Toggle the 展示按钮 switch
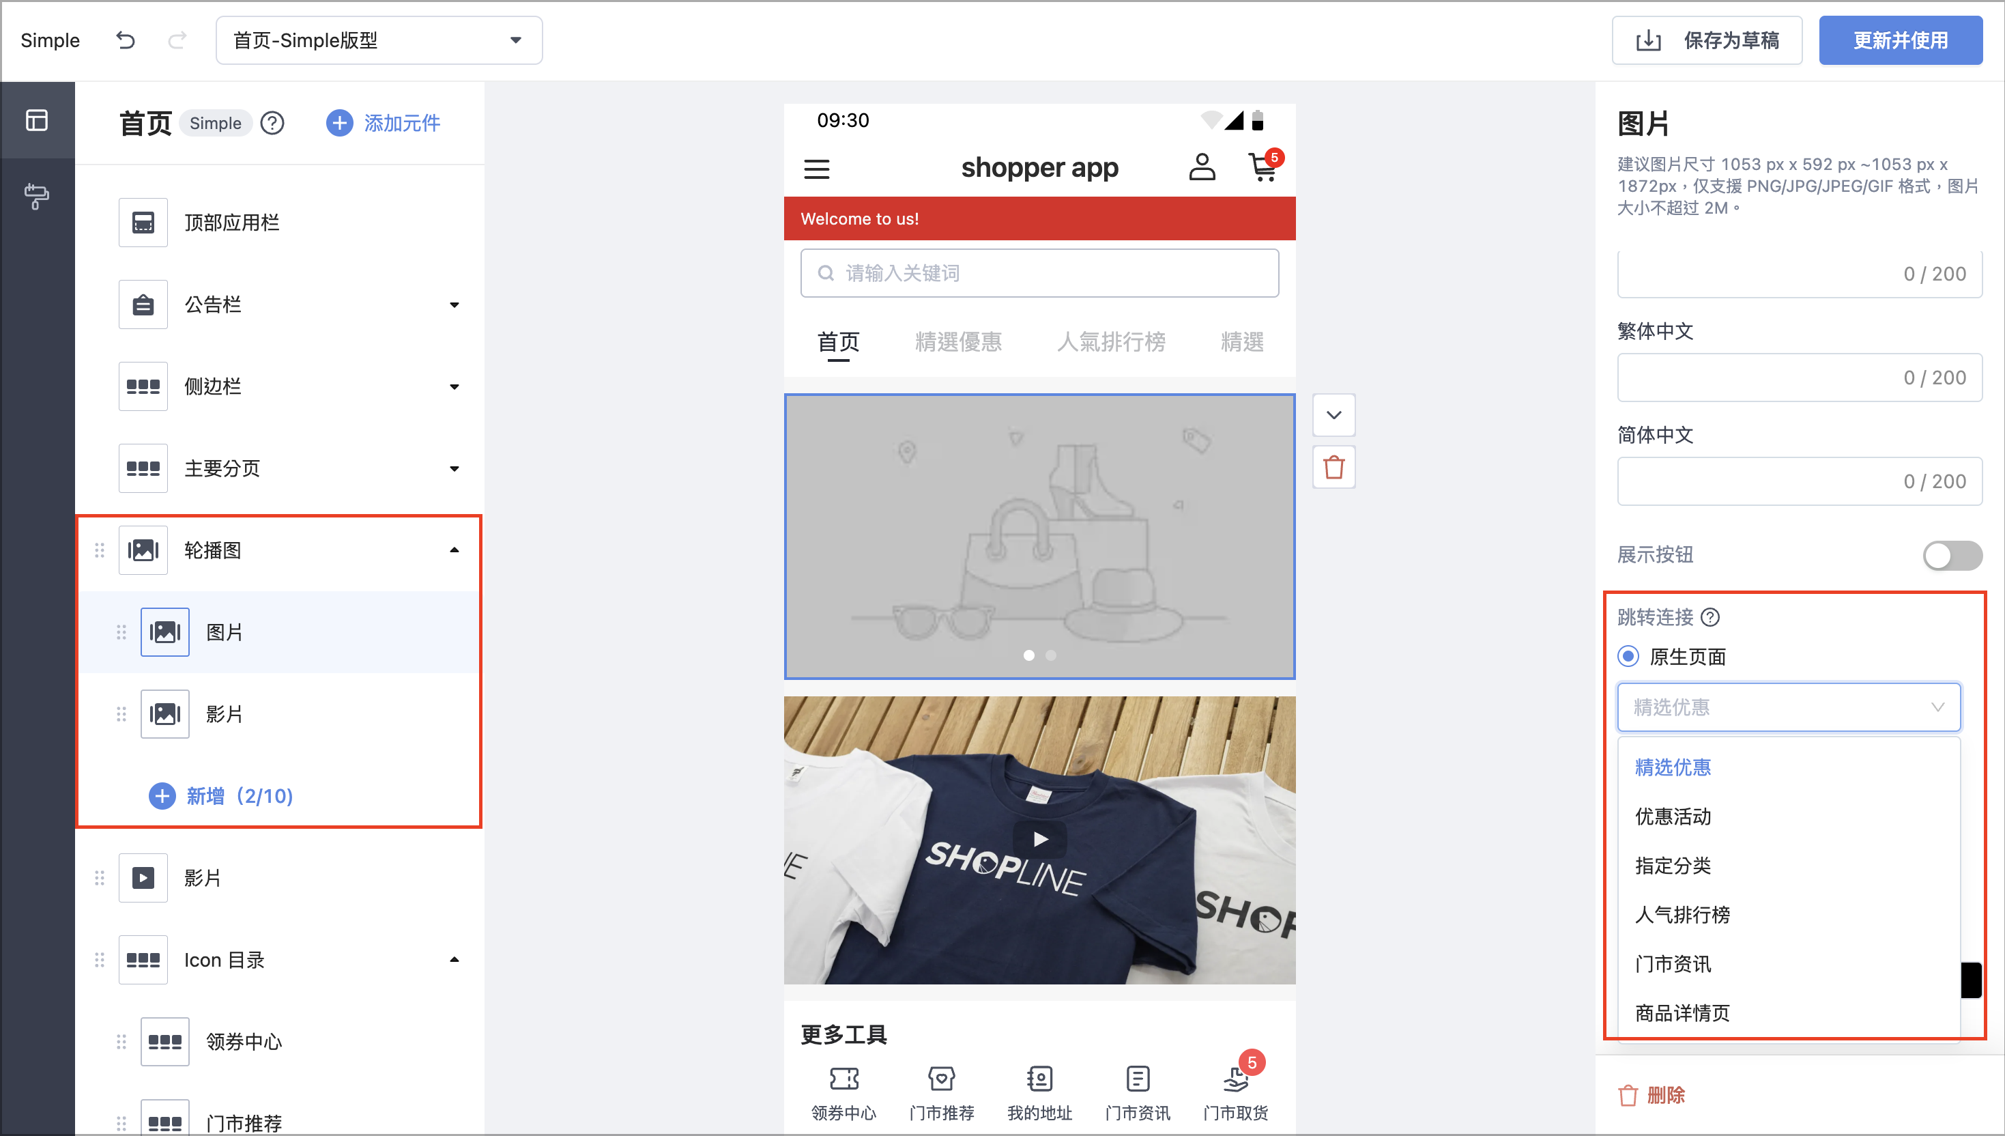The height and width of the screenshot is (1136, 2005). [x=1952, y=556]
